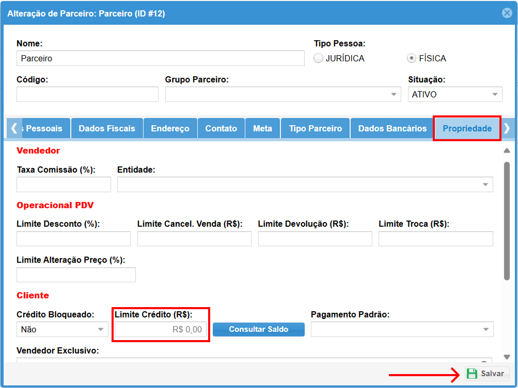Click the vertical scrollbar thumb
Viewport: 518px width, 388px height.
click(x=507, y=222)
